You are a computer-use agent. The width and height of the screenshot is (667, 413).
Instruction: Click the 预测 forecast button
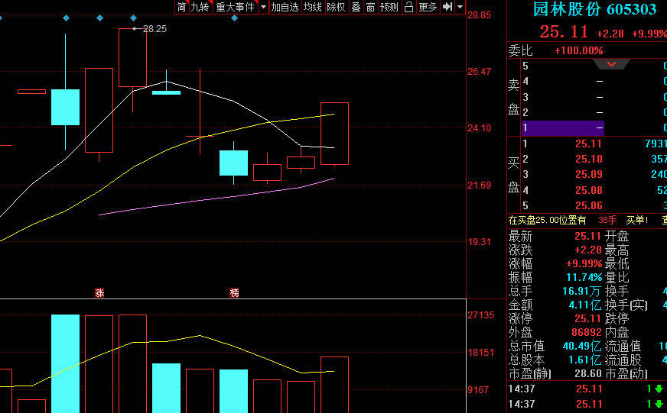[389, 7]
